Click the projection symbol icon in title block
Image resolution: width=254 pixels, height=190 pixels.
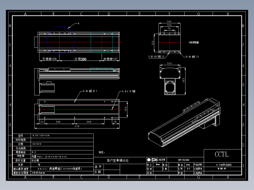[x=152, y=160]
